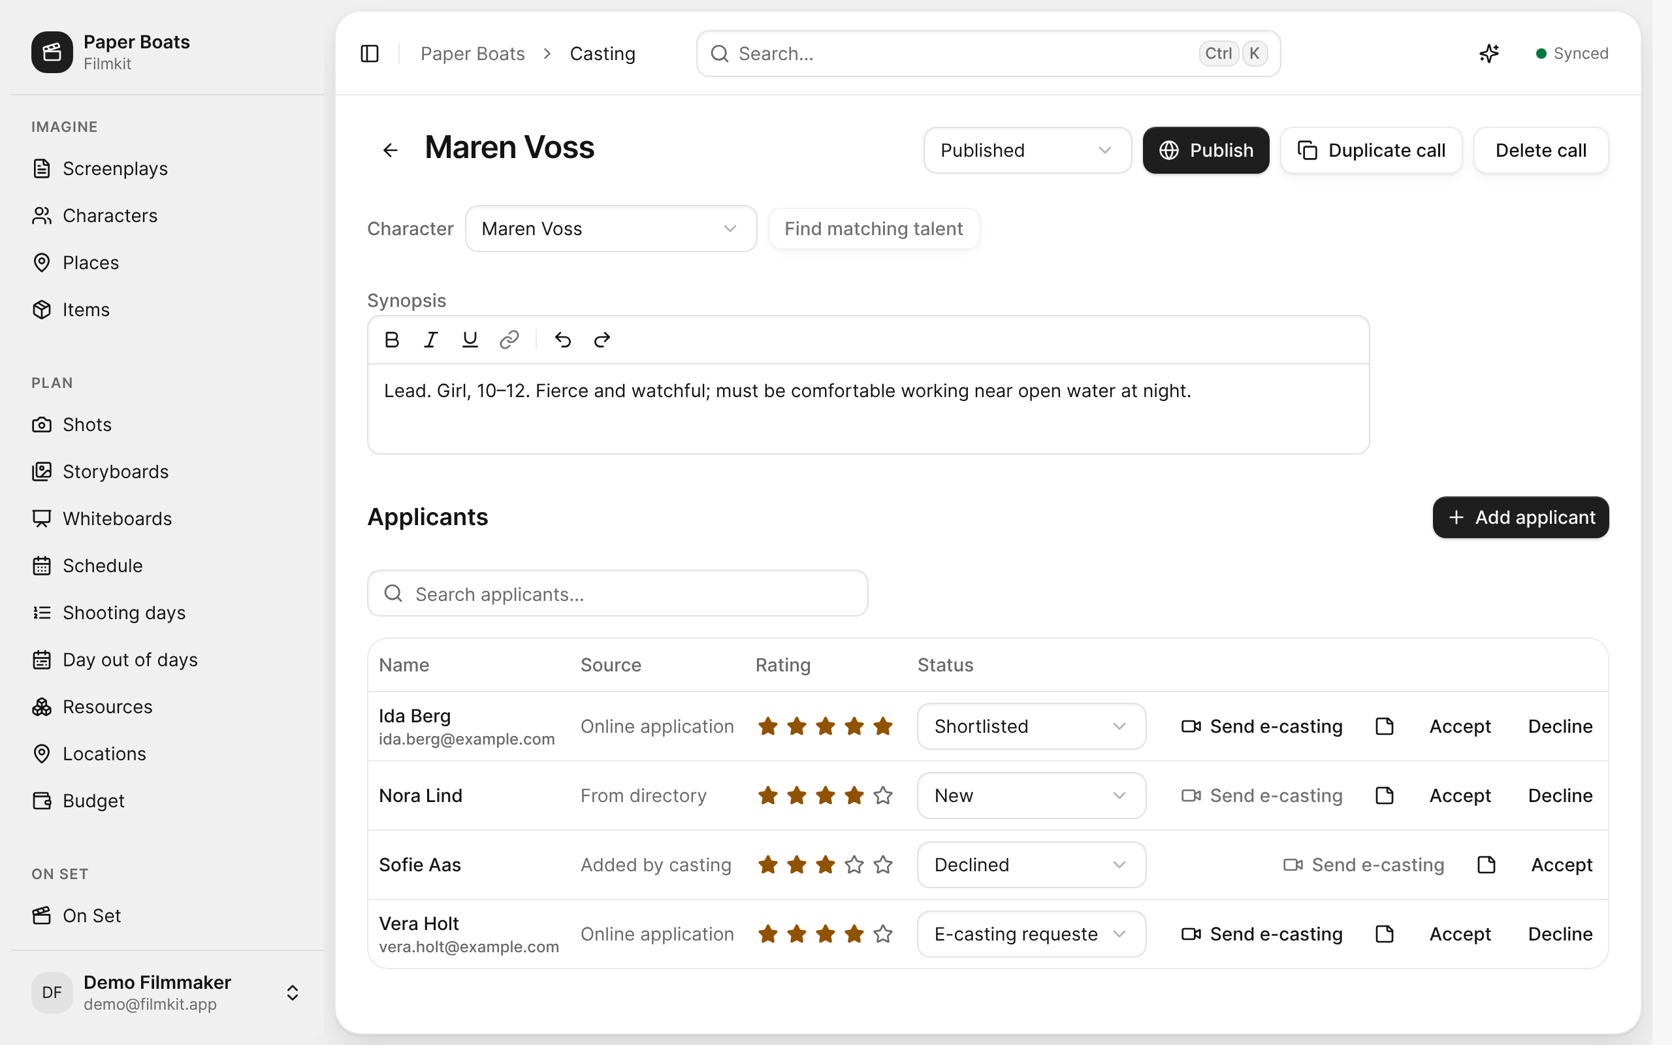Change Nora Lind's New status dropdown
The image size is (1672, 1045).
(1031, 796)
